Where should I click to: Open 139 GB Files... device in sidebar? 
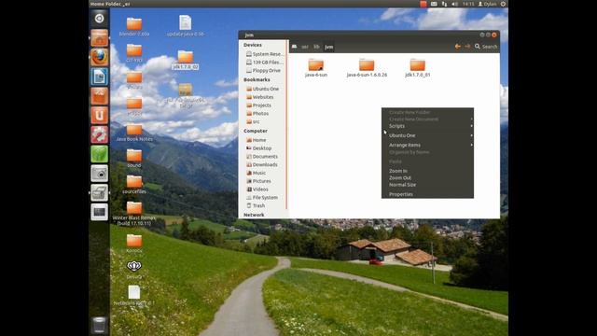264,63
